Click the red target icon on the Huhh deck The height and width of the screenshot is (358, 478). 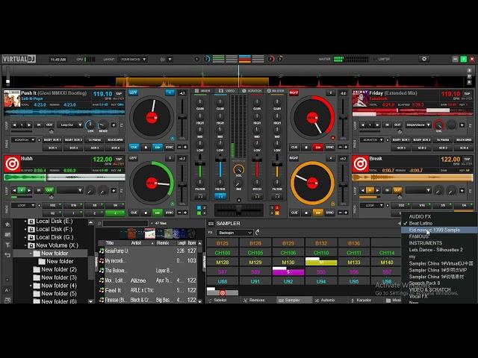pyautogui.click(x=12, y=164)
